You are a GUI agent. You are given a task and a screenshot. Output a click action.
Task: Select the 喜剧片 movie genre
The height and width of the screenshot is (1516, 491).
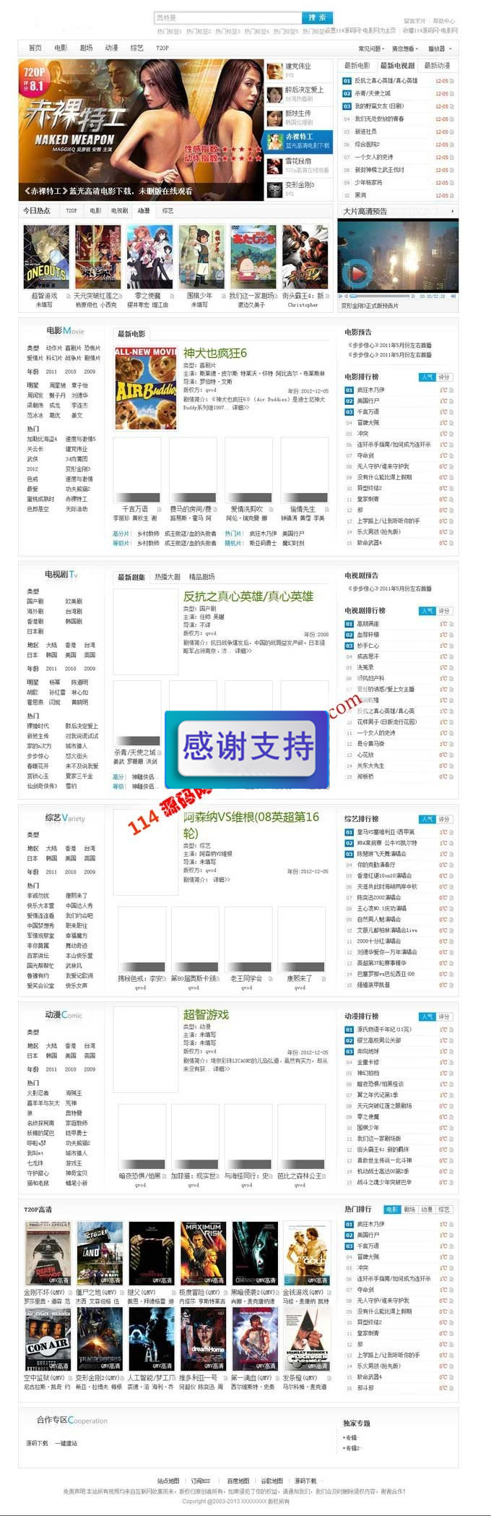click(73, 348)
